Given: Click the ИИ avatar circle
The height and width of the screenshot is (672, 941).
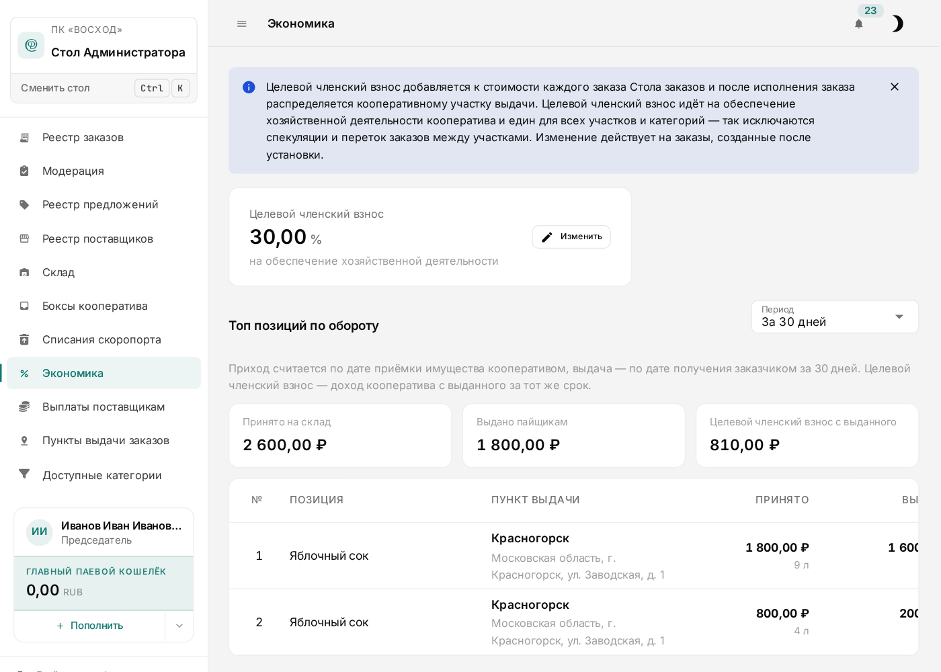Looking at the screenshot, I should 40,532.
